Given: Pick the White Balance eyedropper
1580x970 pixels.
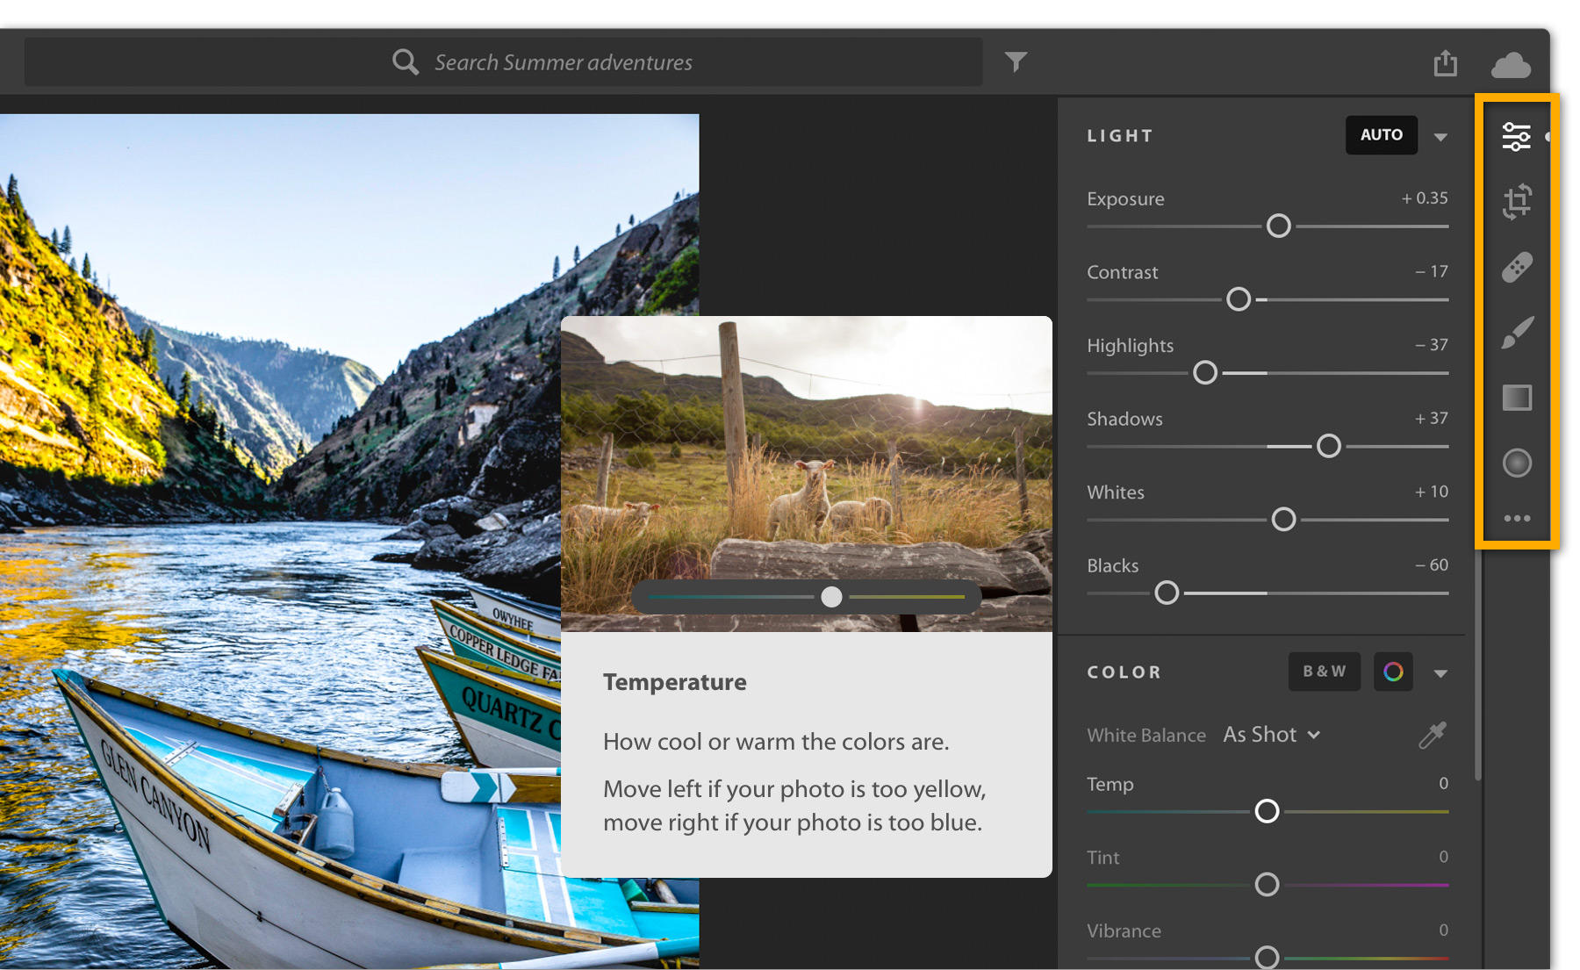Looking at the screenshot, I should (1432, 735).
